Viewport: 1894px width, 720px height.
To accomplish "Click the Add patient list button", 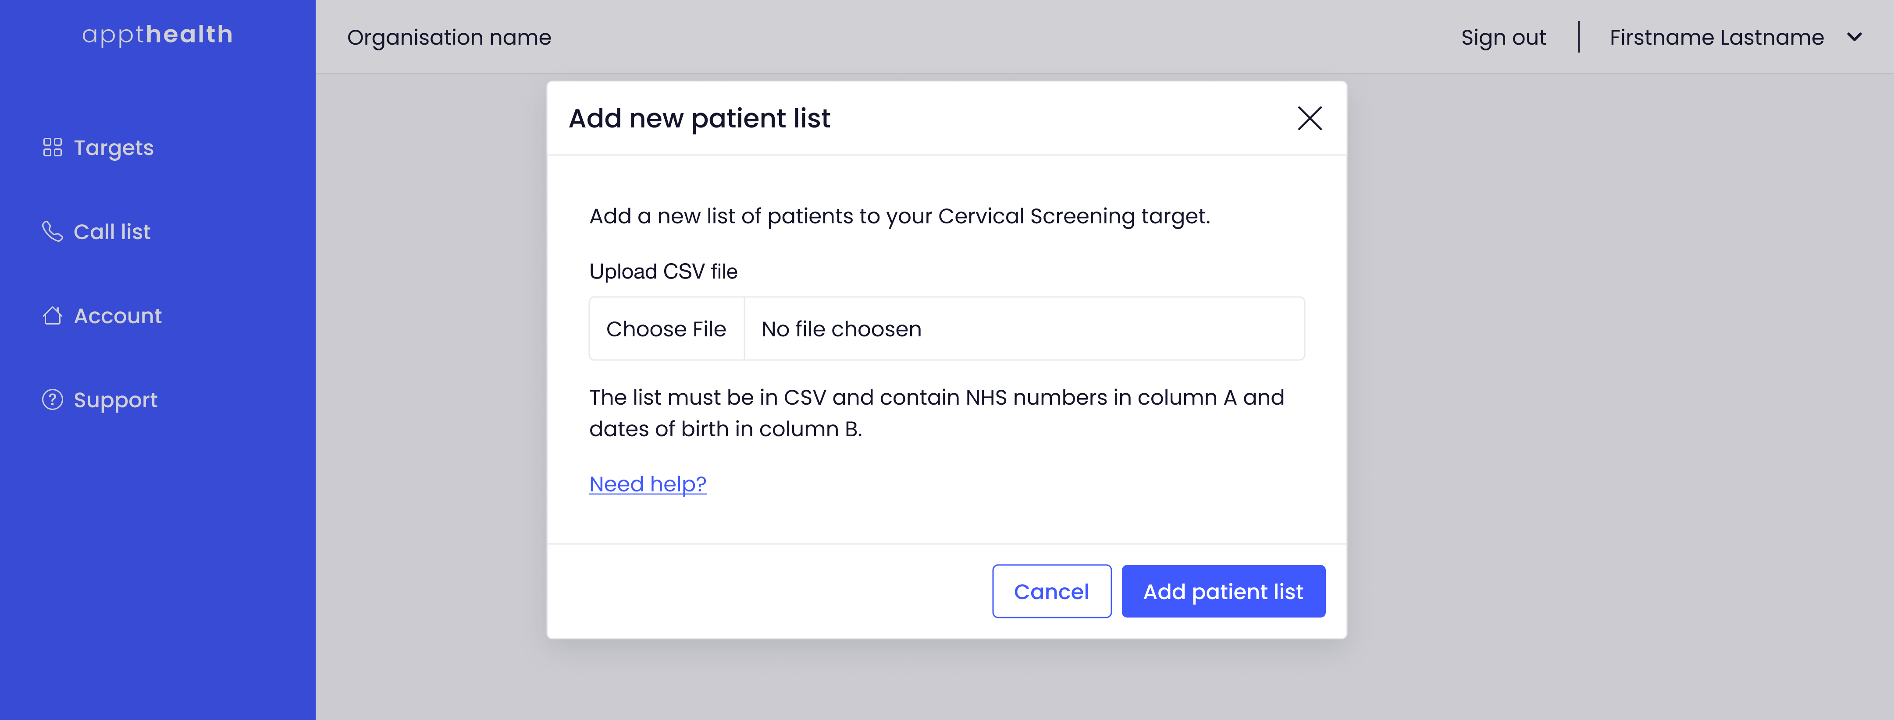I will point(1224,591).
